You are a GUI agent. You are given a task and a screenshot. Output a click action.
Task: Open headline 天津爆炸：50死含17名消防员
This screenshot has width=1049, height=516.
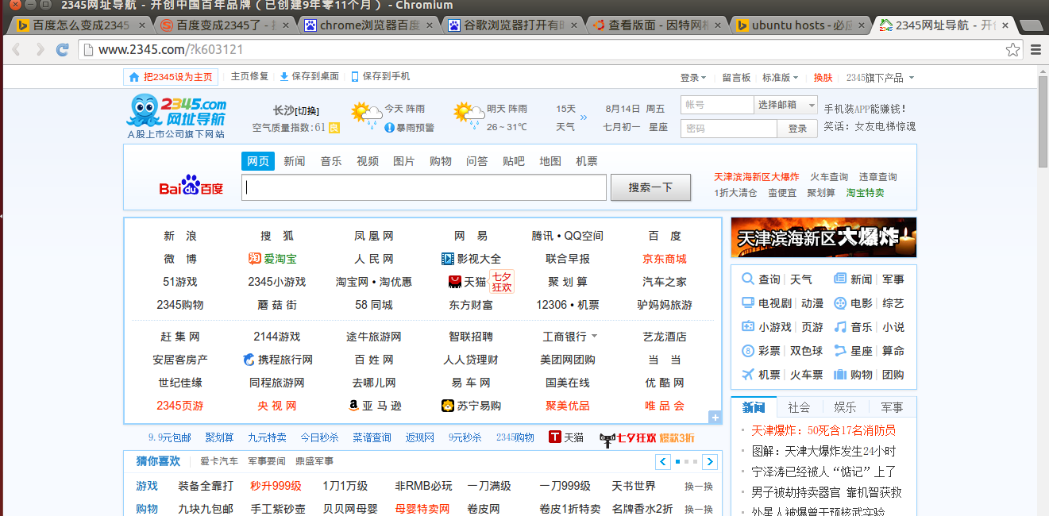coord(824,430)
